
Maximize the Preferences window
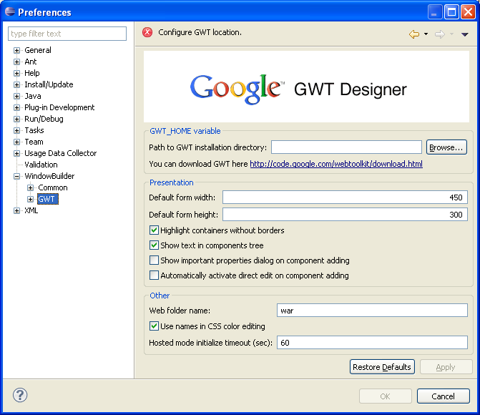click(x=451, y=12)
